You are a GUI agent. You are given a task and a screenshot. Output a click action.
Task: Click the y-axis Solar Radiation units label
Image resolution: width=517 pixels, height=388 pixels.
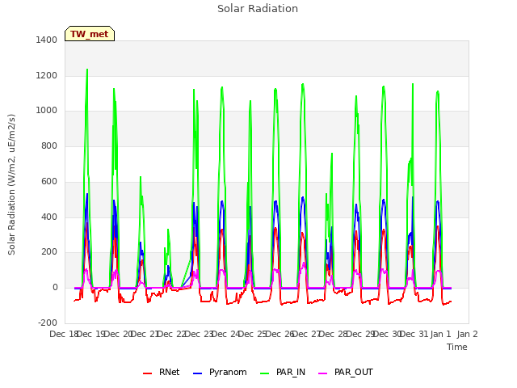11,184
